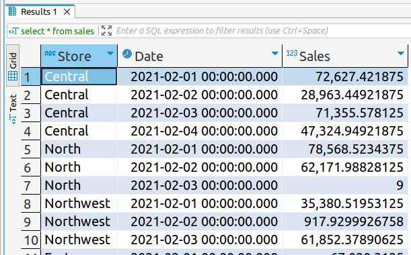
Task: Select the Store column header
Action: 79,56
